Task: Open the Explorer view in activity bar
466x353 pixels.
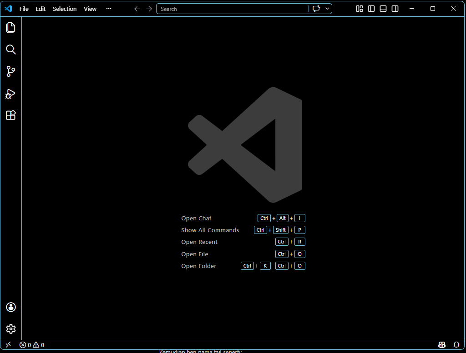Action: [11, 28]
